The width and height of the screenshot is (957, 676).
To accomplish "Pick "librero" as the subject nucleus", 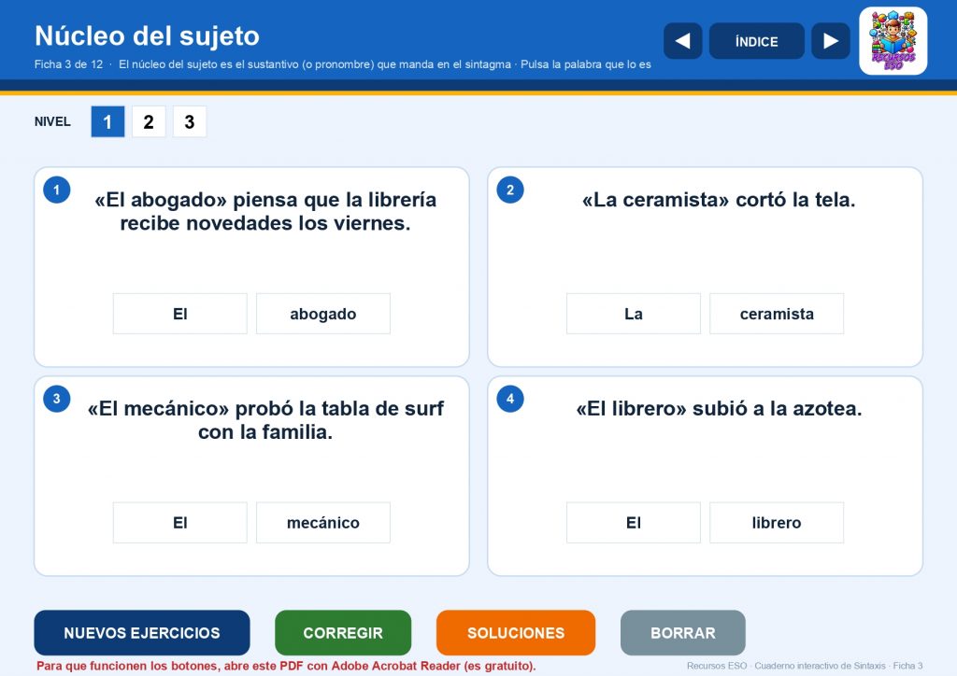I will coord(777,522).
